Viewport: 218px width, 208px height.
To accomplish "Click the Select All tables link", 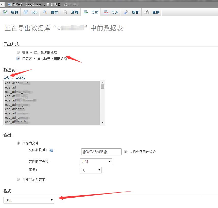I will click(x=7, y=78).
